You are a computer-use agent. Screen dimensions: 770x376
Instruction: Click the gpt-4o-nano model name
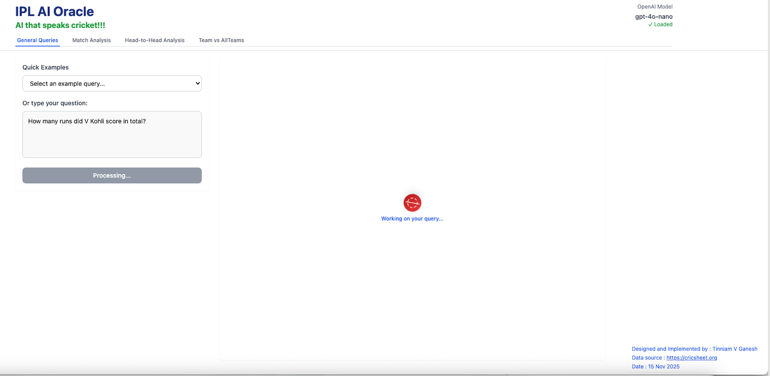tap(654, 17)
